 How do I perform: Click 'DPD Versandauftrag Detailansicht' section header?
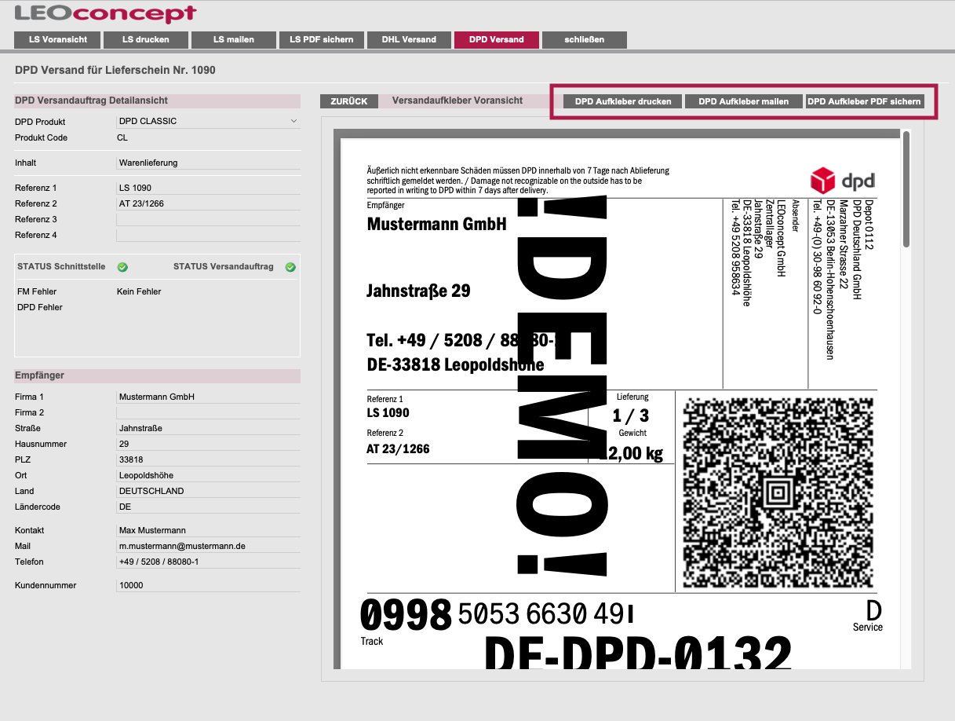pyautogui.click(x=91, y=101)
